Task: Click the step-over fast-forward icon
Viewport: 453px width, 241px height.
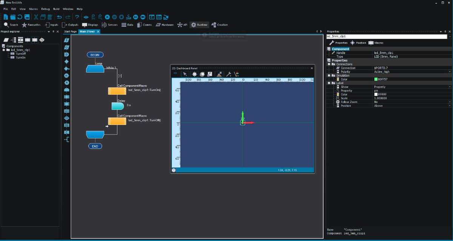Action: (143, 17)
